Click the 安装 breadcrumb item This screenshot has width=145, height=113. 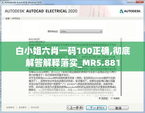[8, 19]
